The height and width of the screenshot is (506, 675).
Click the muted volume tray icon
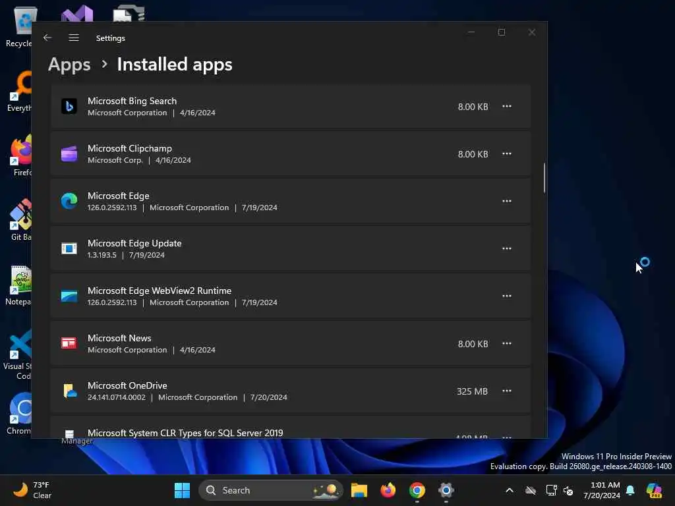(x=568, y=490)
